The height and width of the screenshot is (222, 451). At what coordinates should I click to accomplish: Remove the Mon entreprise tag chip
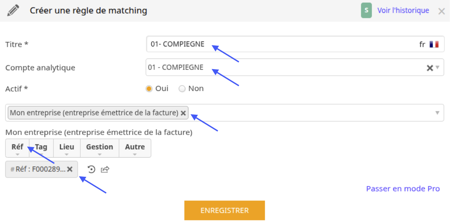coord(183,113)
